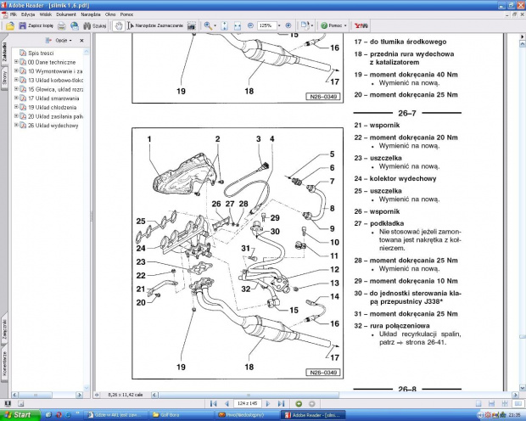Viewport: 526px width, 421px height.
Task: Choose the snapshot camera tool
Action: point(191,25)
